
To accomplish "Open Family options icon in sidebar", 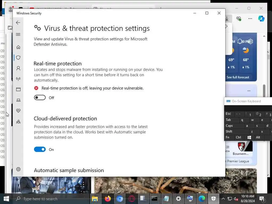I will tap(18, 122).
